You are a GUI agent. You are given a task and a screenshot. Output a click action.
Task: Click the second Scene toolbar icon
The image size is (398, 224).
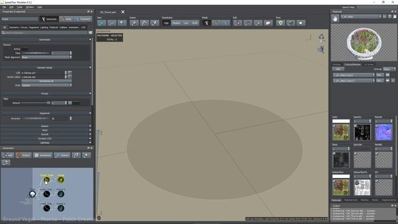[144, 23]
